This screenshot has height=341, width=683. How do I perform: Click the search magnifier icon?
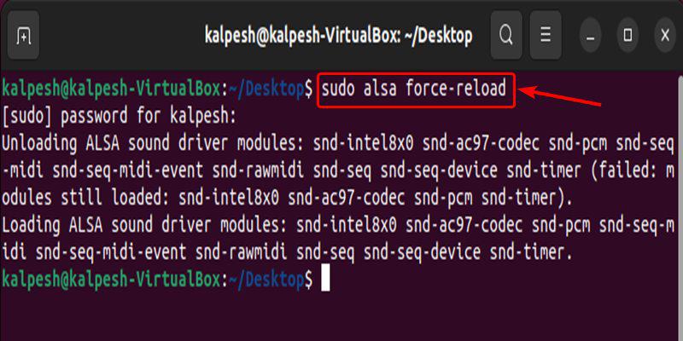pyautogui.click(x=506, y=36)
